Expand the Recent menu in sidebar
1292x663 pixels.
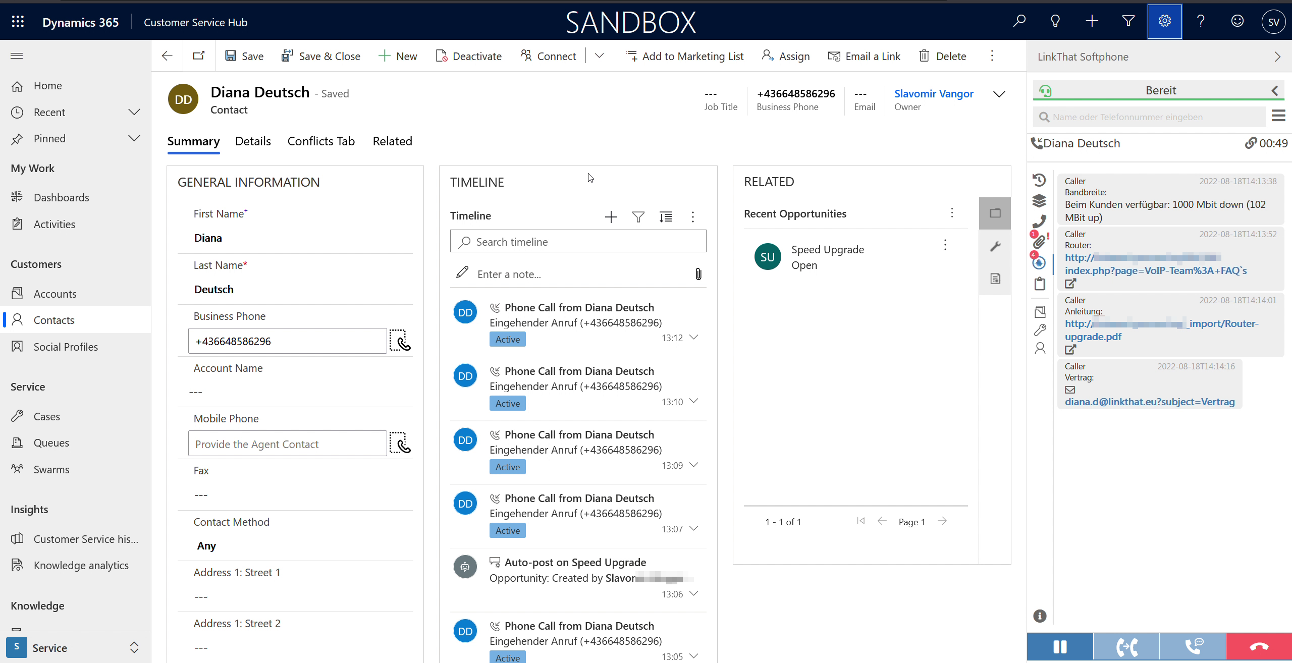[x=134, y=112]
